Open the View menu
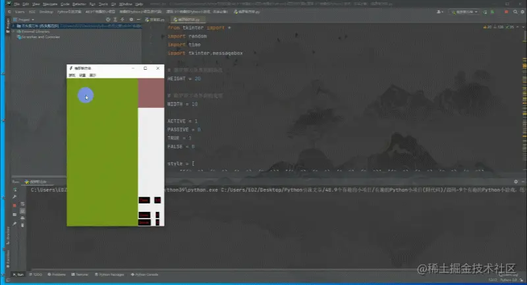 pos(36,4)
